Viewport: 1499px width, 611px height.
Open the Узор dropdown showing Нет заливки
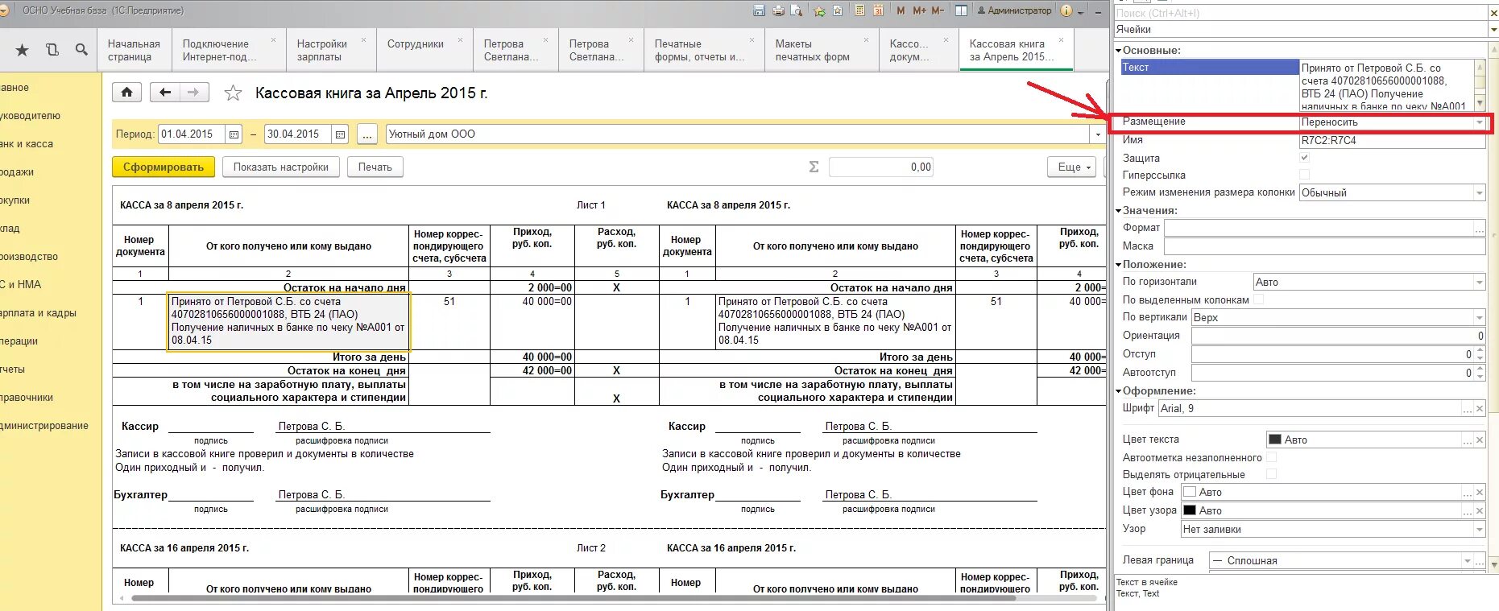[1479, 530]
